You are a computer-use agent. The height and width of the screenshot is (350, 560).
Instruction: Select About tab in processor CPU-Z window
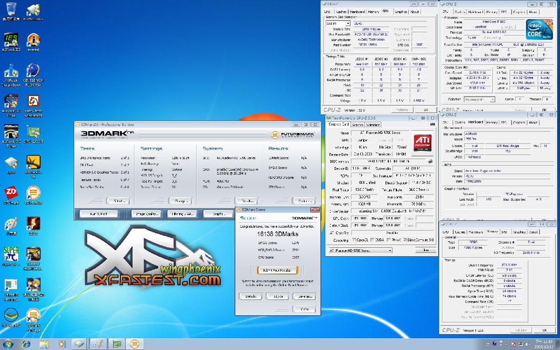pyautogui.click(x=533, y=12)
